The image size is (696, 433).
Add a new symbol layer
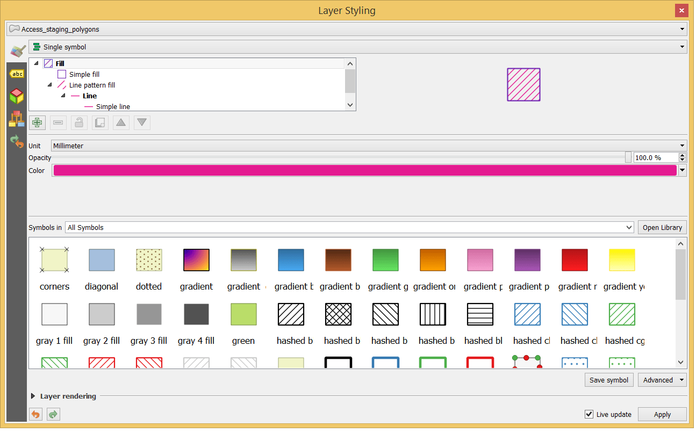point(37,122)
